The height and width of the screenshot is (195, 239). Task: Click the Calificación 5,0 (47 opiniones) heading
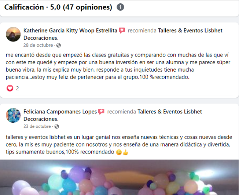(58, 7)
